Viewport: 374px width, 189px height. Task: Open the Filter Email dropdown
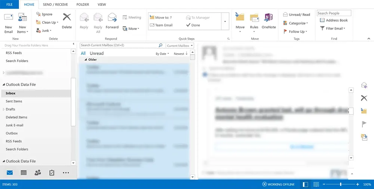pos(332,28)
